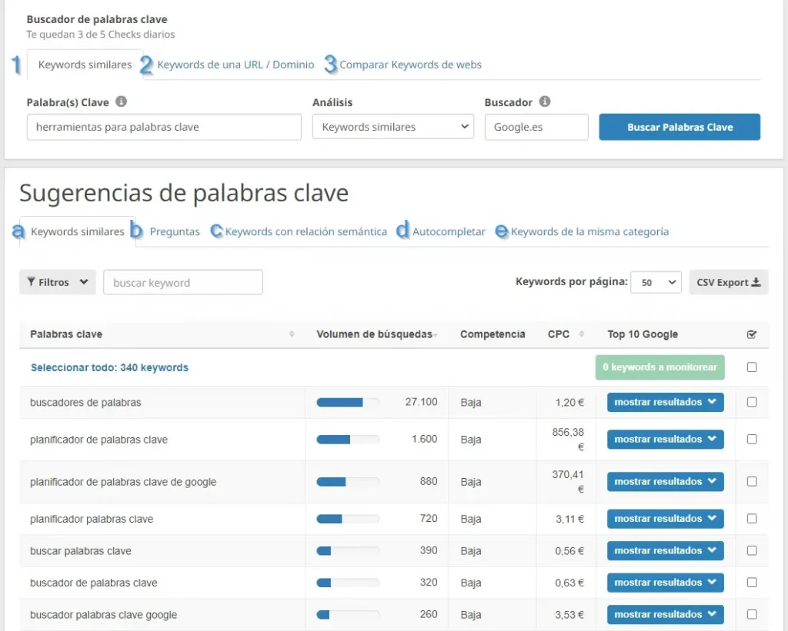Toggle the Seleccionar todo row checkbox

(x=752, y=367)
